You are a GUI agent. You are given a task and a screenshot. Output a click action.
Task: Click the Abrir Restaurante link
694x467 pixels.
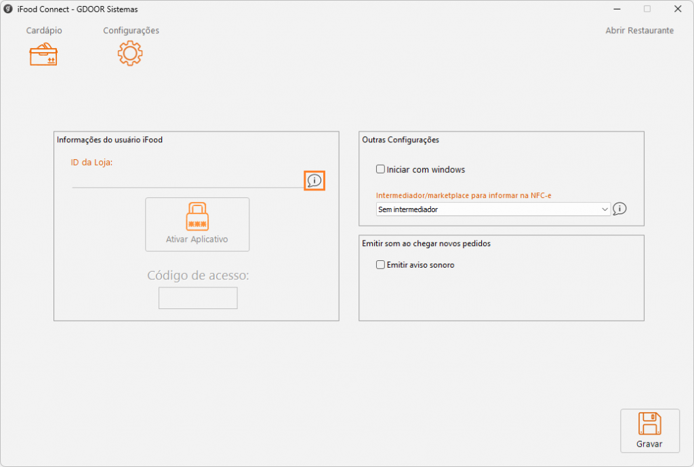tap(640, 31)
